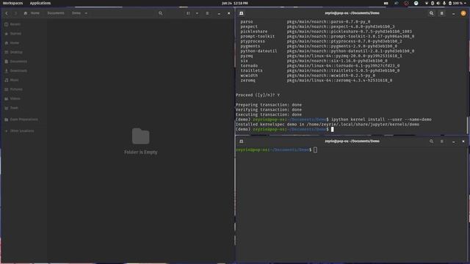Open Desktop in the Files sidebar

tap(23, 52)
